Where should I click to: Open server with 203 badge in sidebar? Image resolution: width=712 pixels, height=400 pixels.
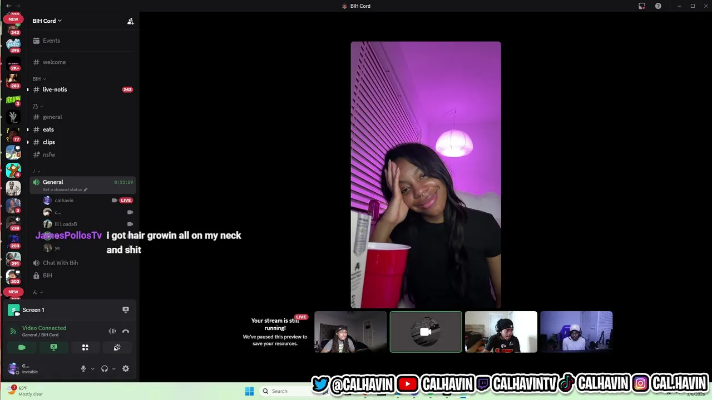point(13,241)
